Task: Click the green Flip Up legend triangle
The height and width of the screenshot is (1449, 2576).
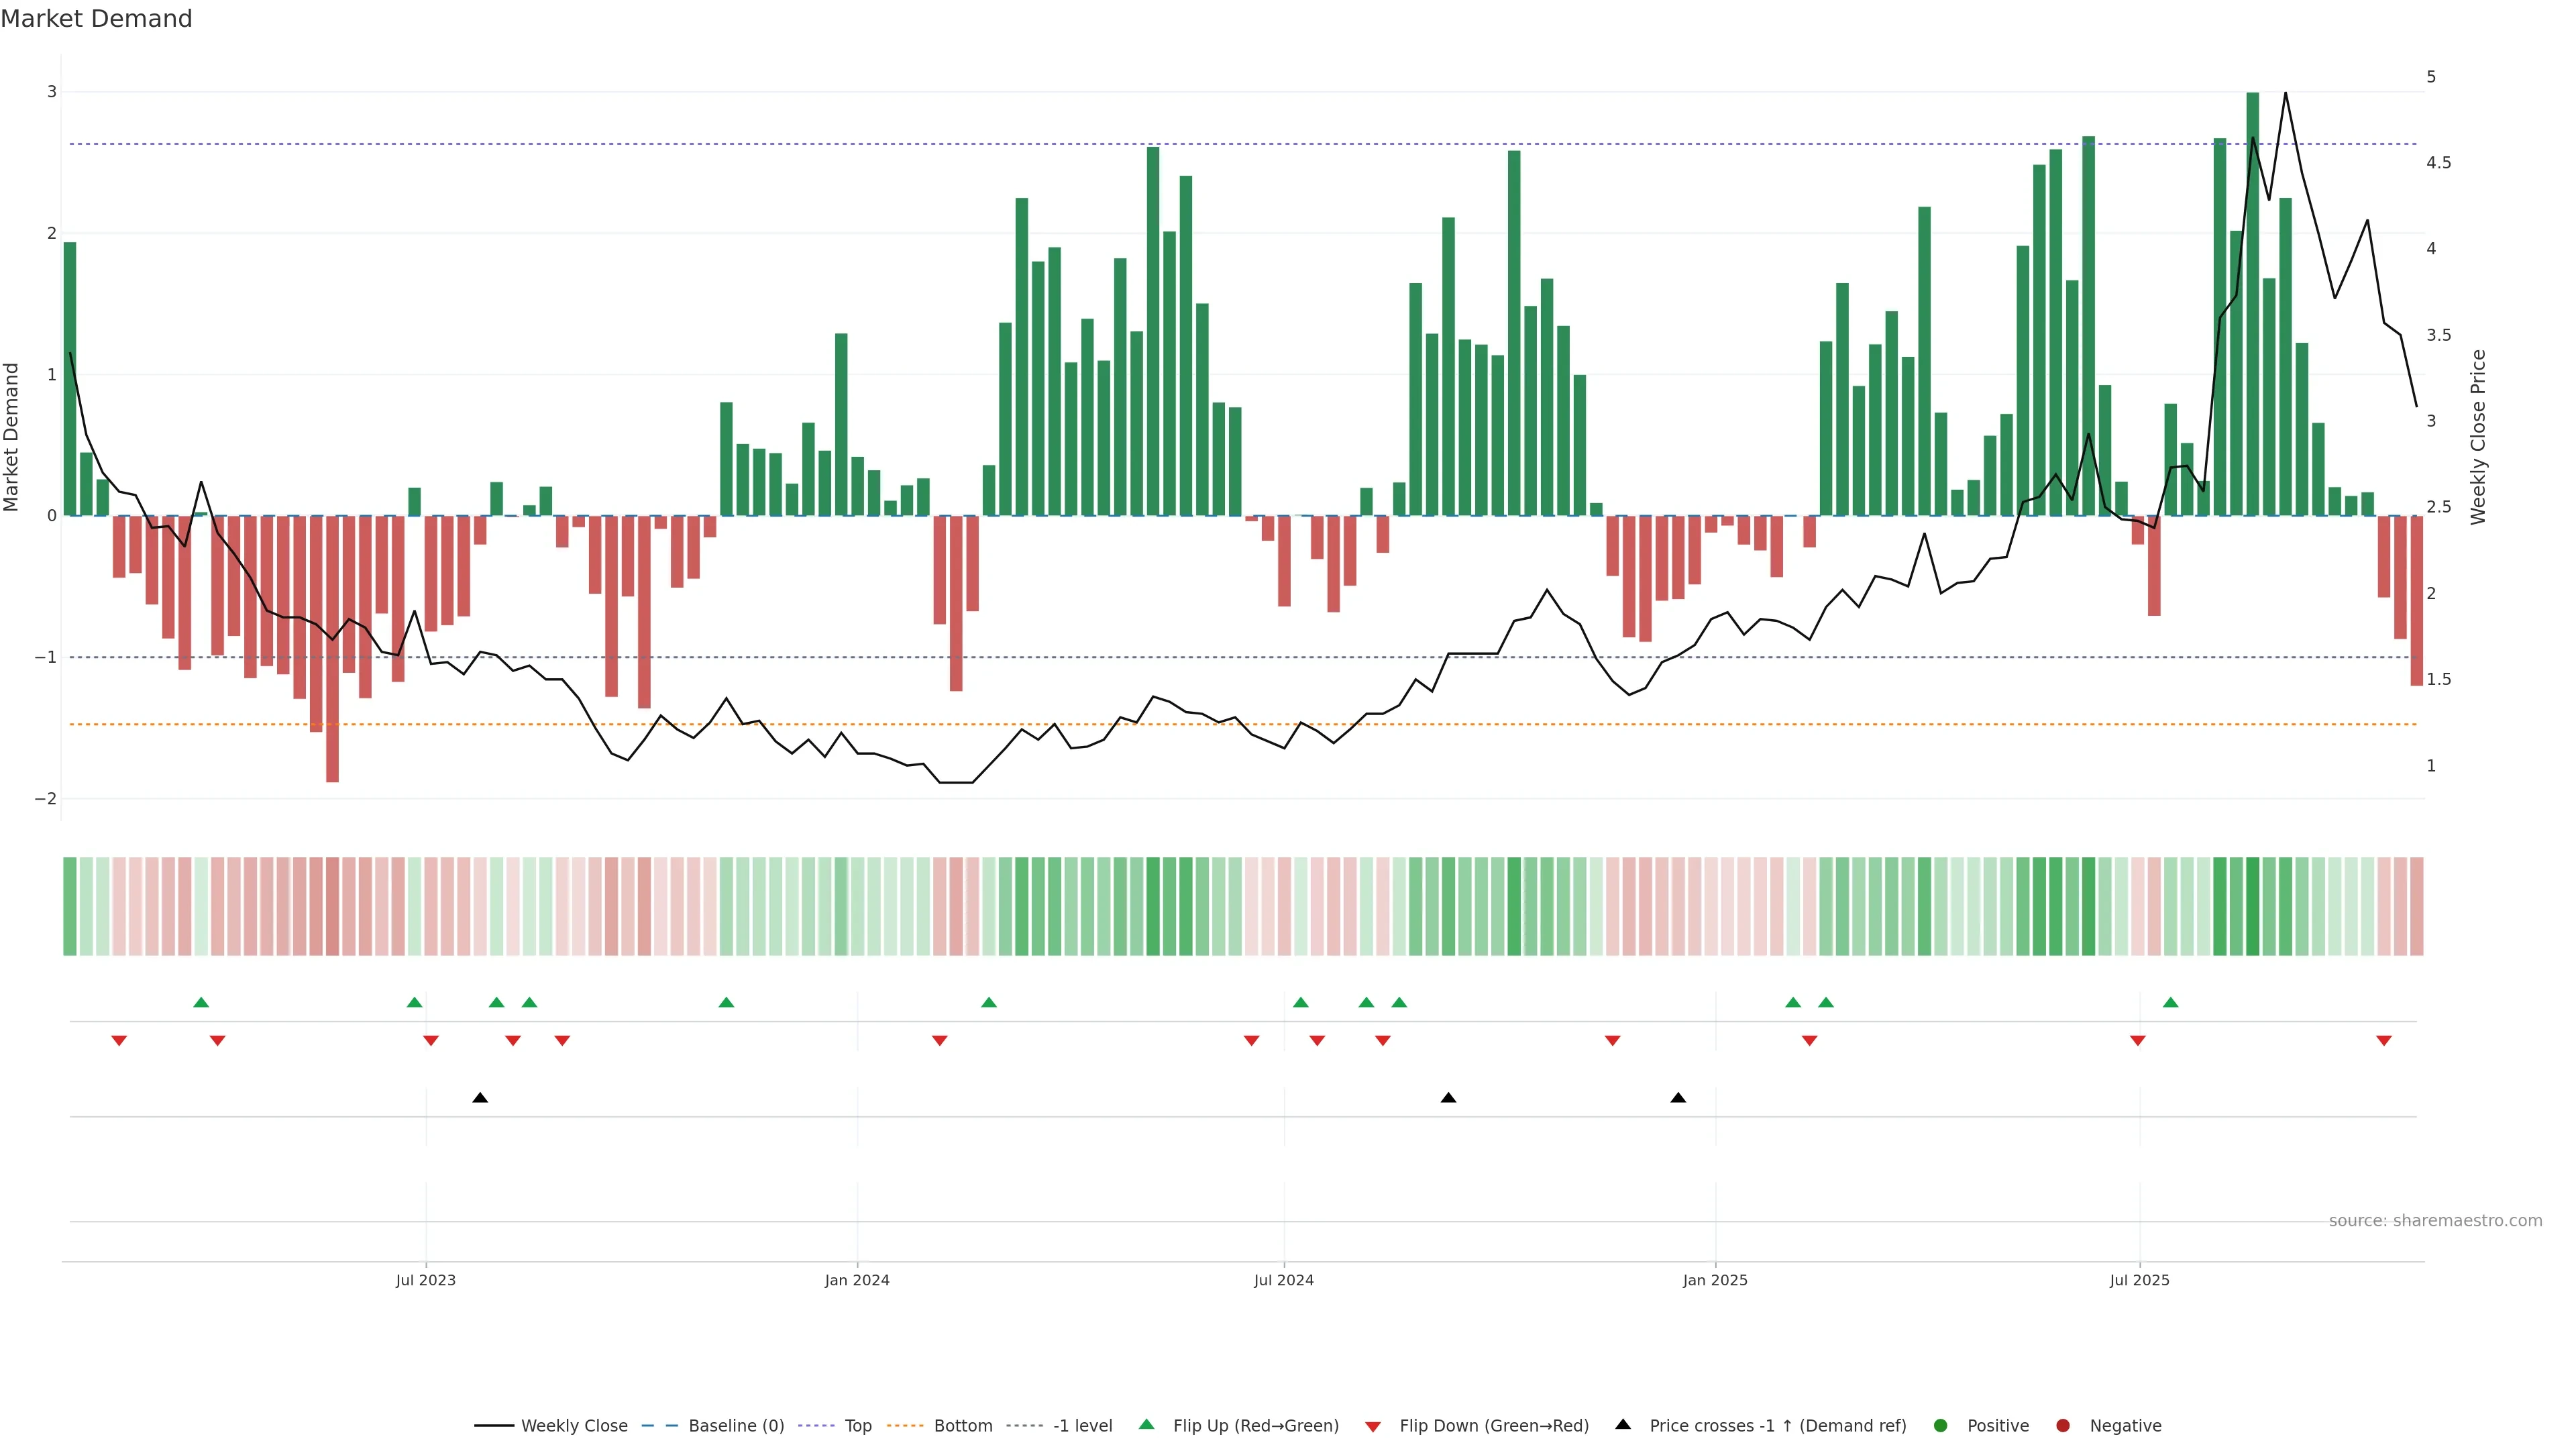Action: (x=1146, y=1424)
